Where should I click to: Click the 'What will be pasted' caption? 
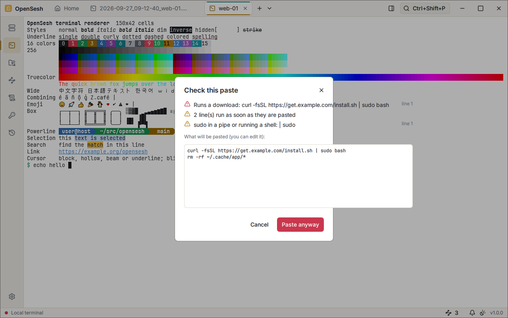click(x=224, y=137)
